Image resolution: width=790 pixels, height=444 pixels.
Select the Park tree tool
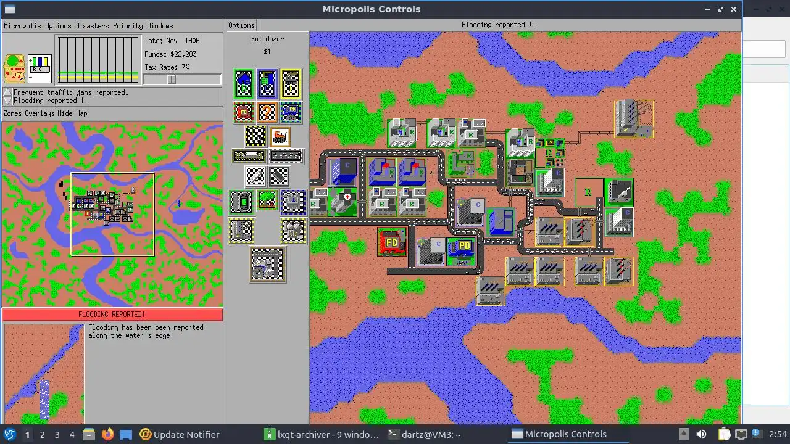pos(267,200)
